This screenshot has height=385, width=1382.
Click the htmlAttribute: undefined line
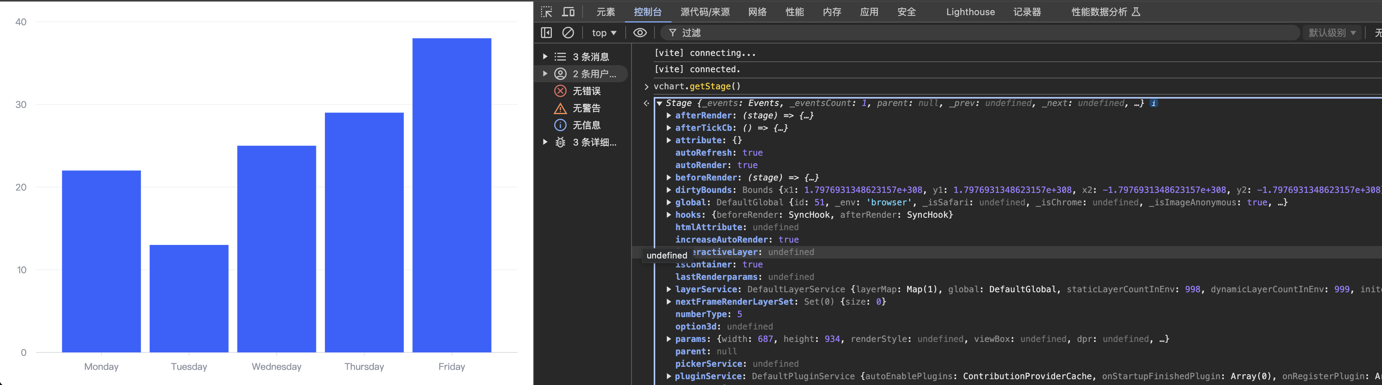point(736,227)
